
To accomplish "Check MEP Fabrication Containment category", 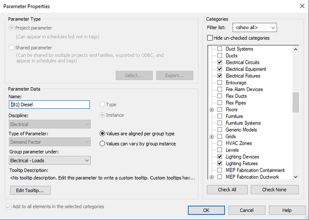I will tap(219, 170).
